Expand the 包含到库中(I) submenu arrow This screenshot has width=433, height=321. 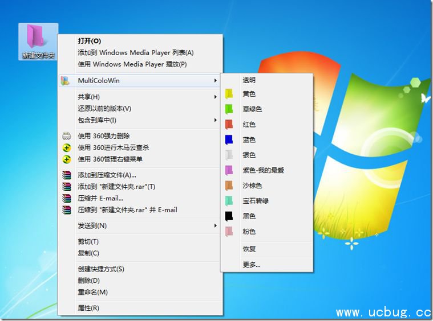coord(216,120)
